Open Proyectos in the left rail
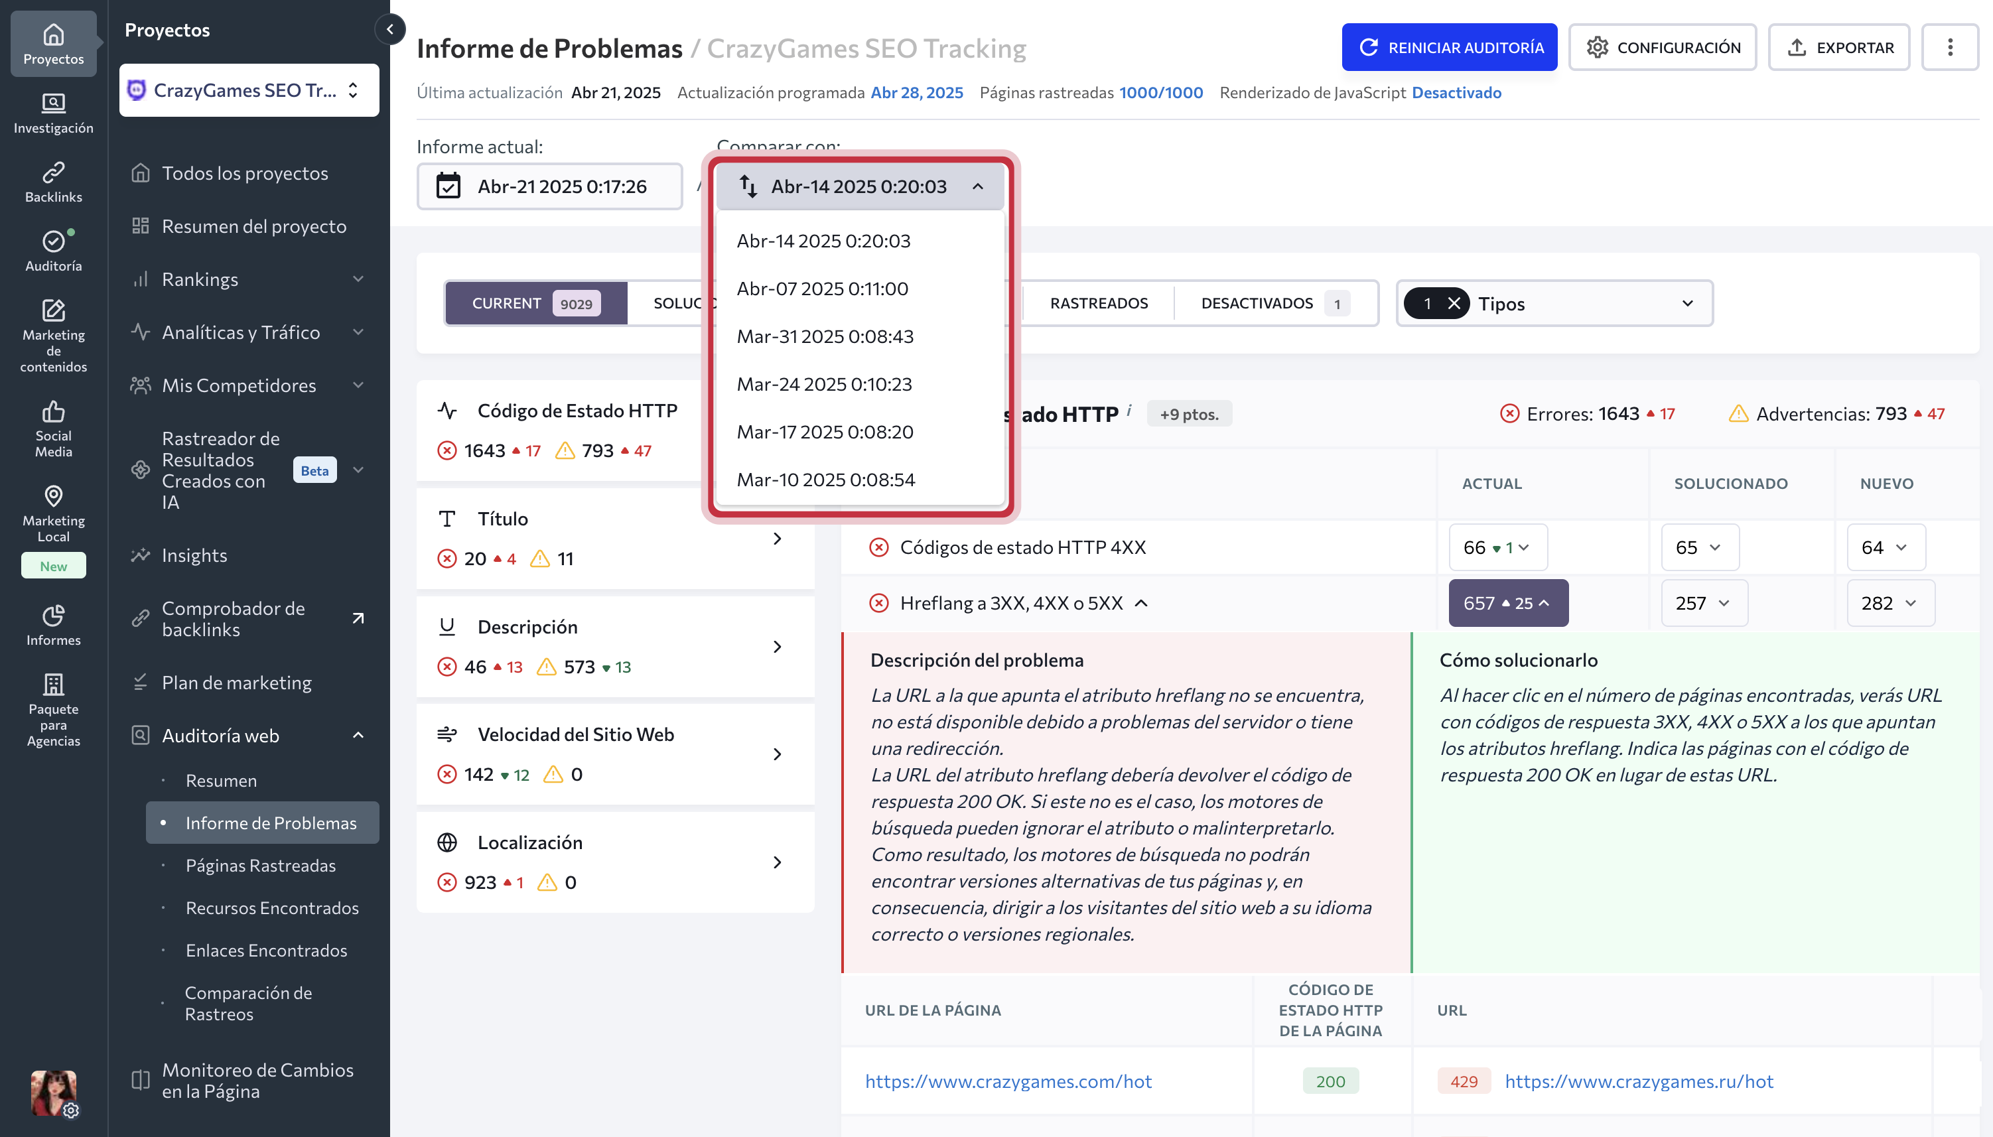 tap(53, 44)
